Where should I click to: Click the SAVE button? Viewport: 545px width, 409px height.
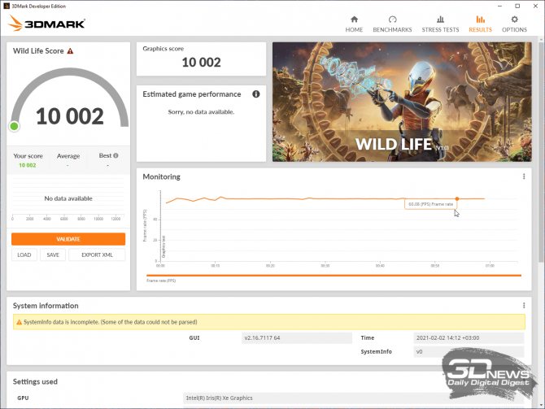(53, 255)
